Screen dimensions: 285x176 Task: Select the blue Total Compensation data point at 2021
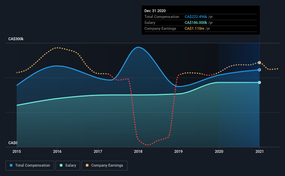pyautogui.click(x=259, y=70)
